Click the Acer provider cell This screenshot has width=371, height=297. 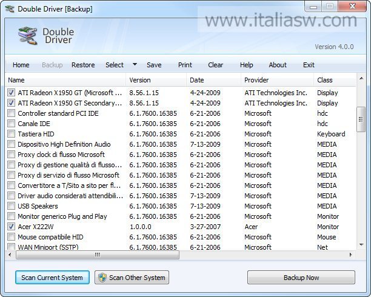[251, 227]
